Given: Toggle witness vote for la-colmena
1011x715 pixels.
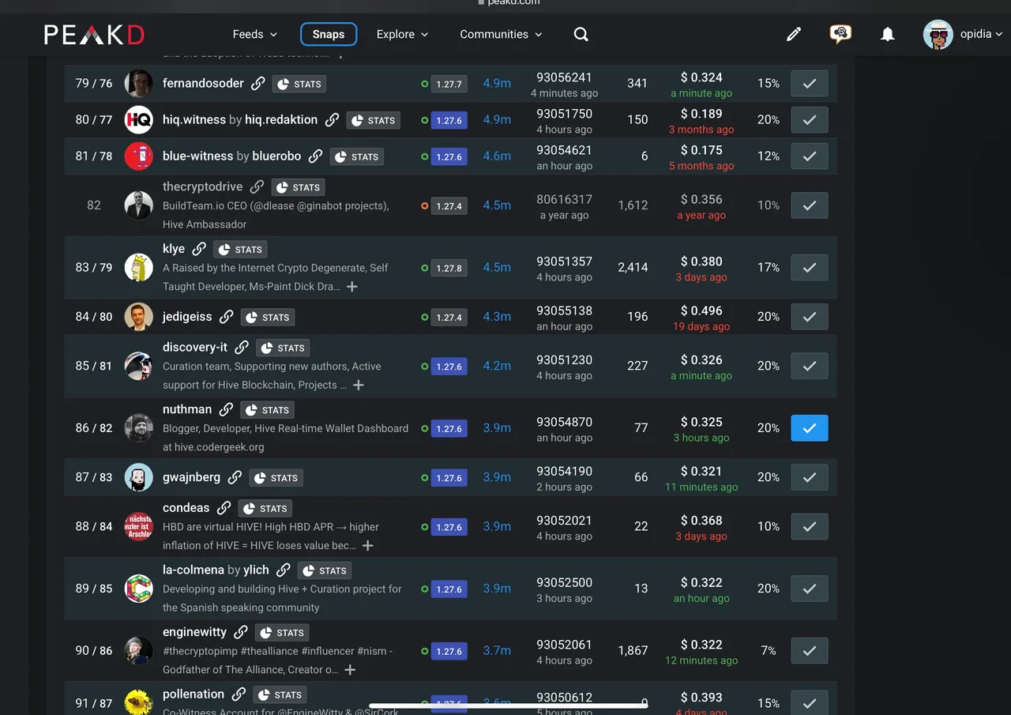Looking at the screenshot, I should pyautogui.click(x=810, y=589).
